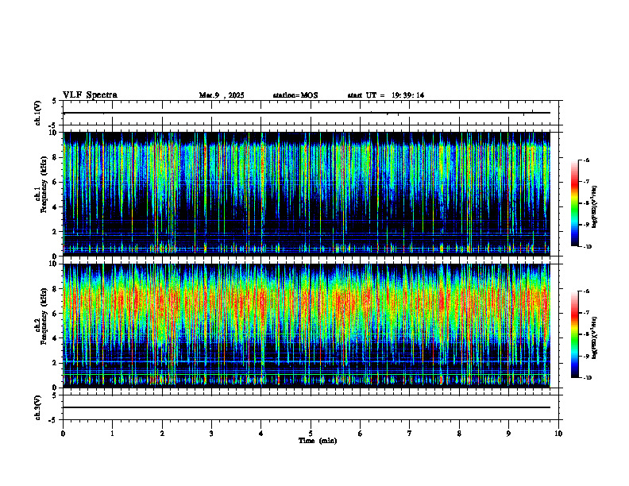629x486 pixels.
Task: Click the ch.1 voltage waveform trace
Action: point(307,113)
